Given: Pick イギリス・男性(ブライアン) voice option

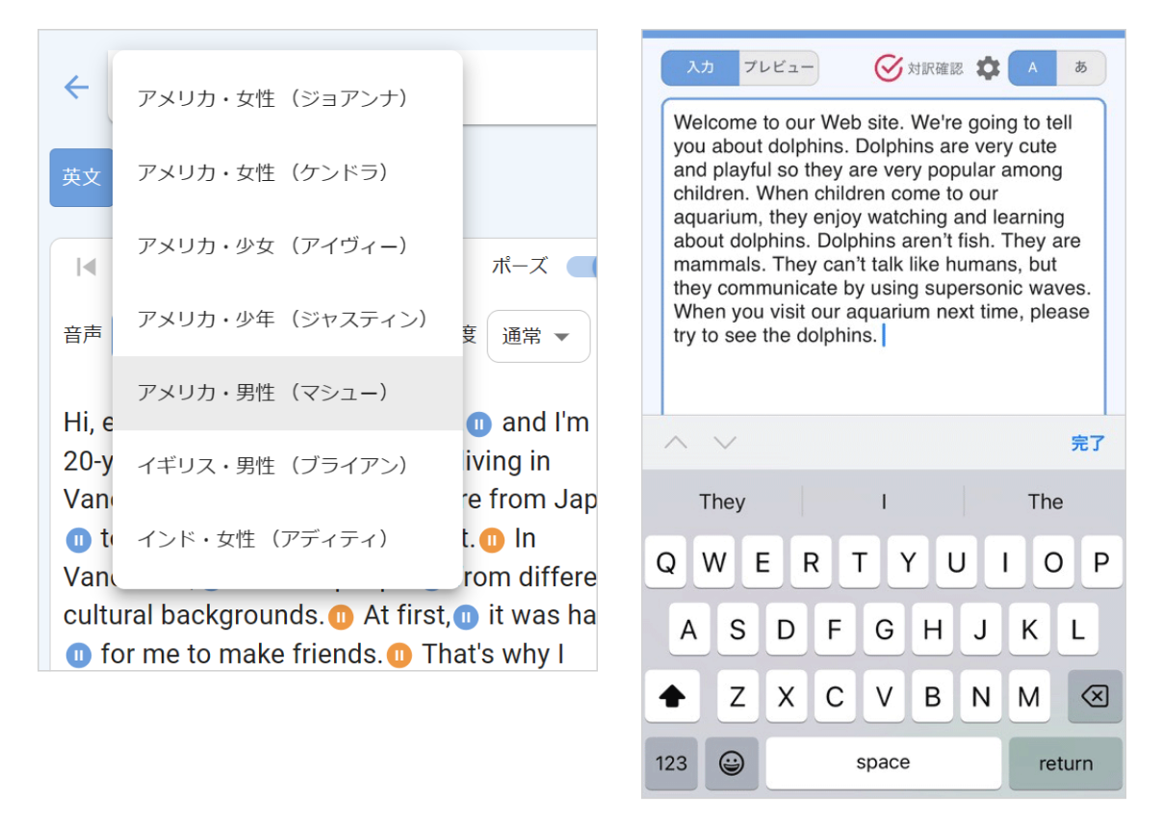Looking at the screenshot, I should 288,466.
